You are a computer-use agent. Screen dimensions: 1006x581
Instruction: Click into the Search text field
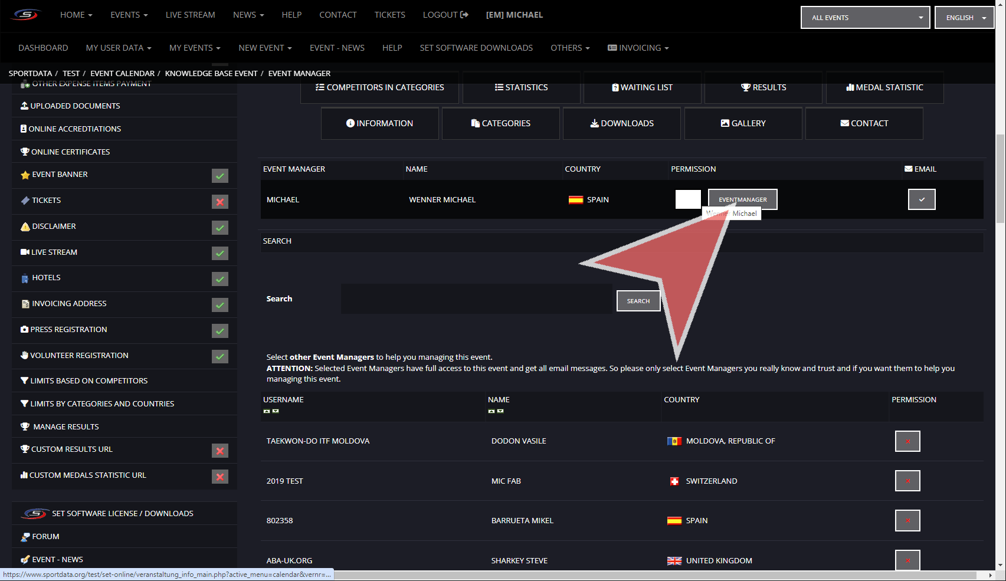477,298
